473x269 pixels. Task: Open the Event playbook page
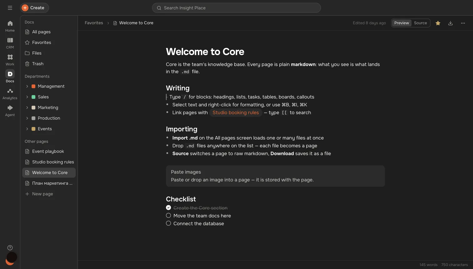coord(49,151)
